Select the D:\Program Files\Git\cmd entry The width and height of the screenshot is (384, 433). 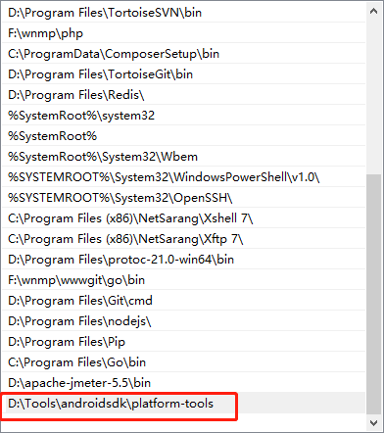pyautogui.click(x=183, y=301)
